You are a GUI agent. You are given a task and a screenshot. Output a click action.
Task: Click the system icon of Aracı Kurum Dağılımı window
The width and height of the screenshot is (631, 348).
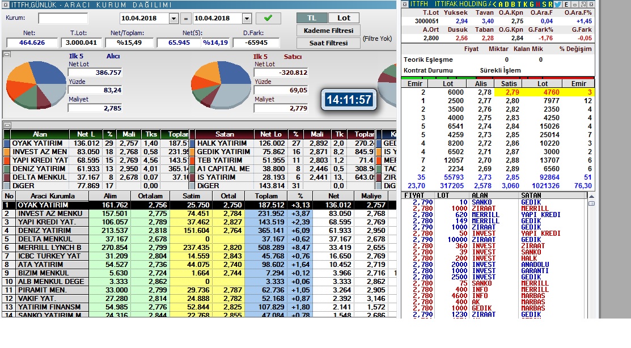(5, 5)
